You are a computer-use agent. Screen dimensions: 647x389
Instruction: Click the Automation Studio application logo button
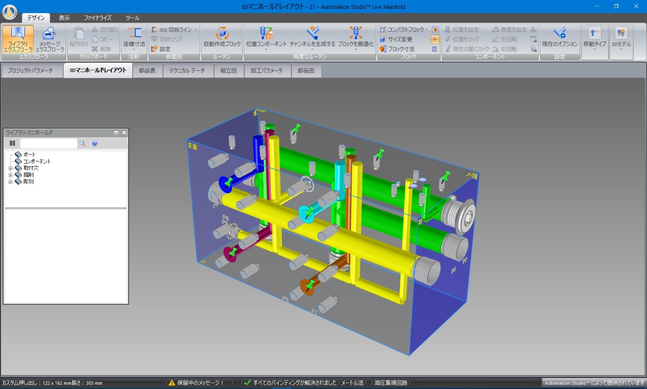[x=9, y=12]
